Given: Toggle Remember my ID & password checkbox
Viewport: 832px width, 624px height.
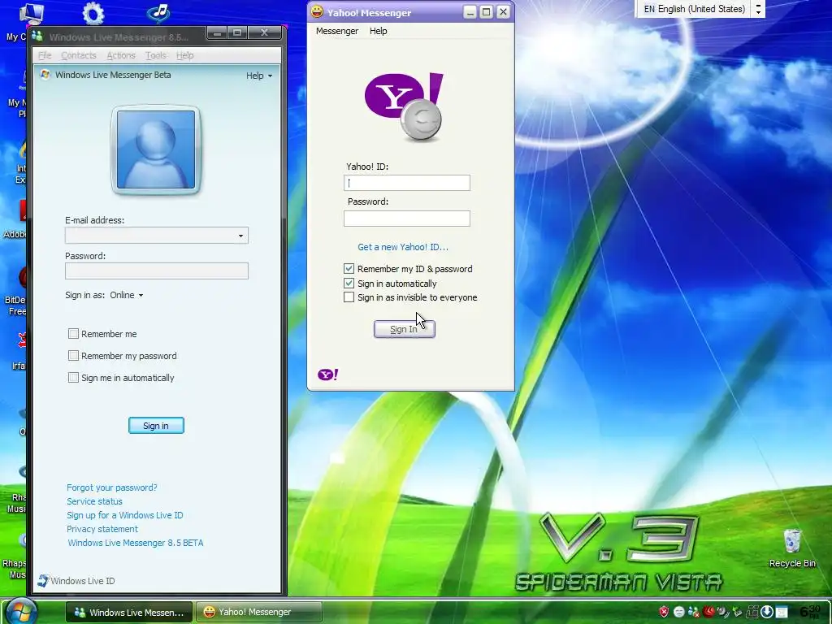Looking at the screenshot, I should (349, 268).
